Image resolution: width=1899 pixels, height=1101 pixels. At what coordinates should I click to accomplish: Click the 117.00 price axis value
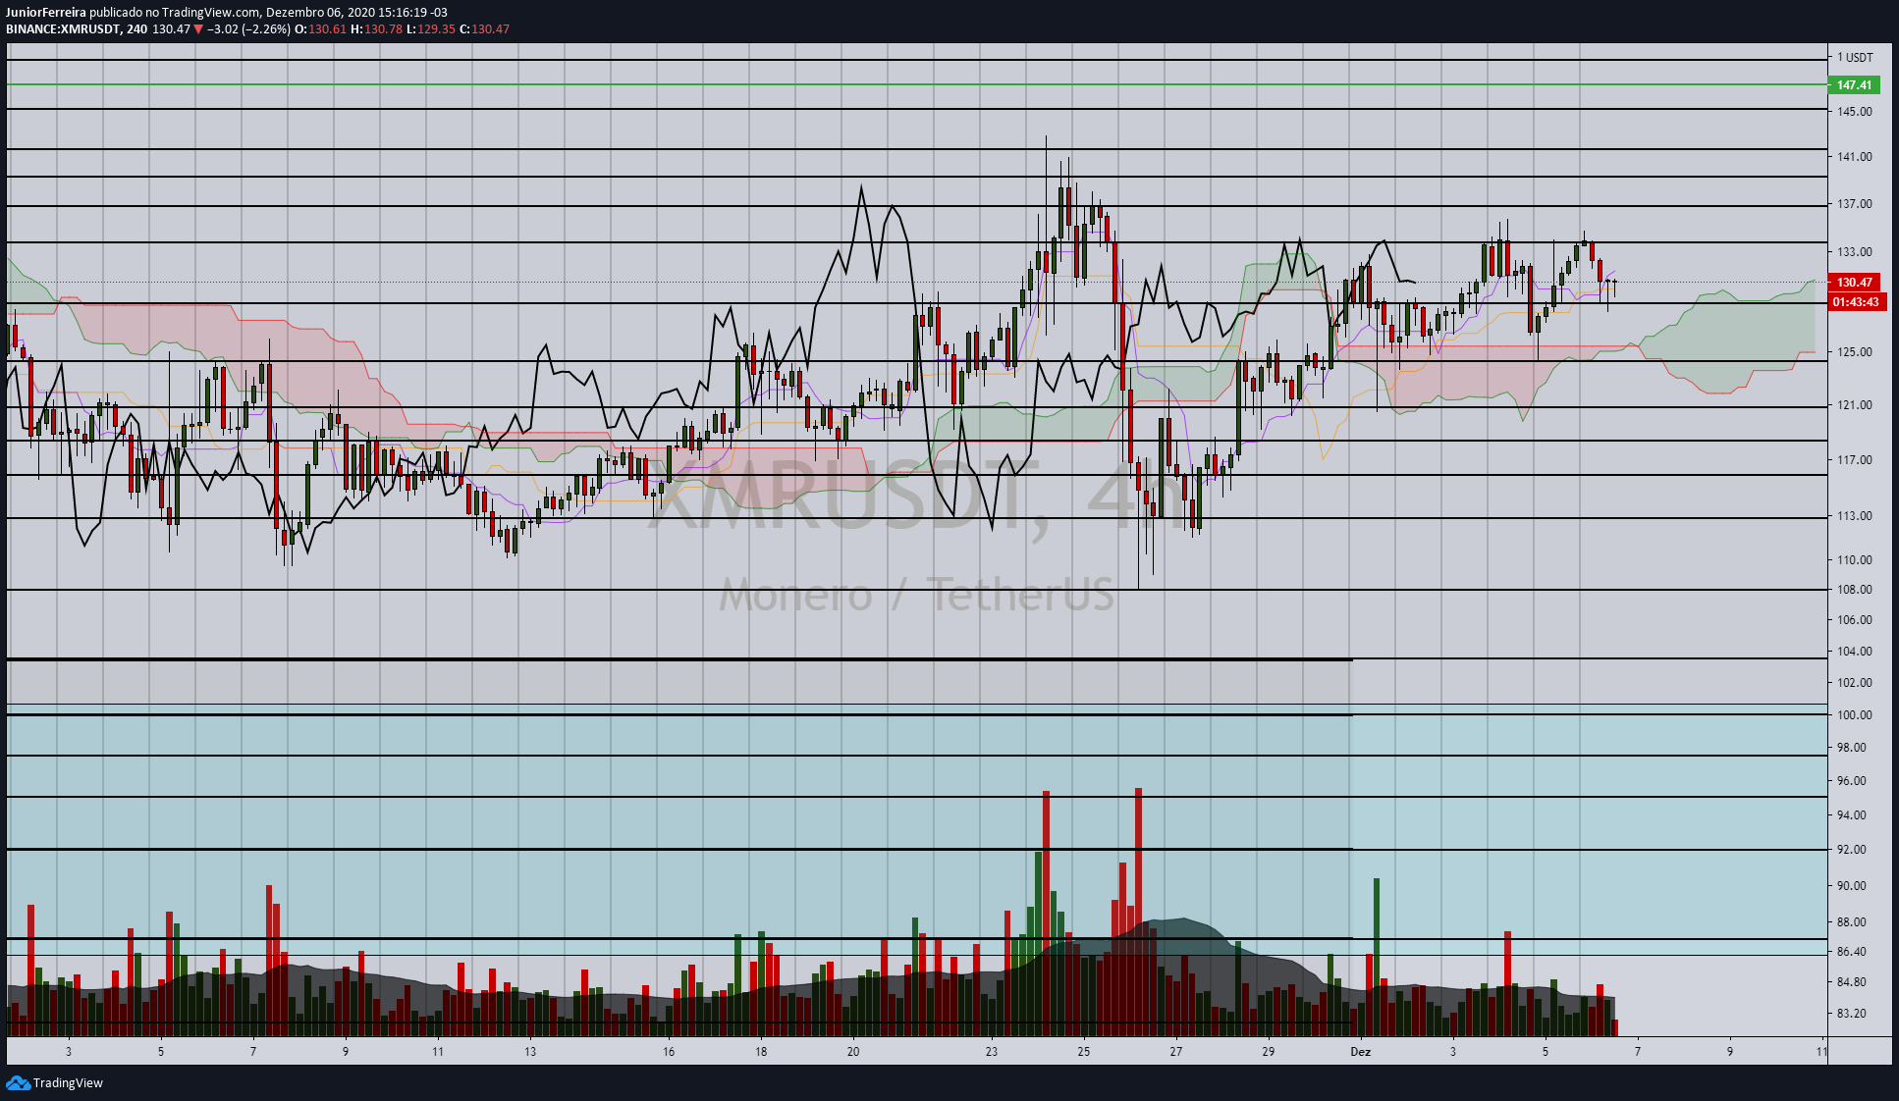(1855, 460)
